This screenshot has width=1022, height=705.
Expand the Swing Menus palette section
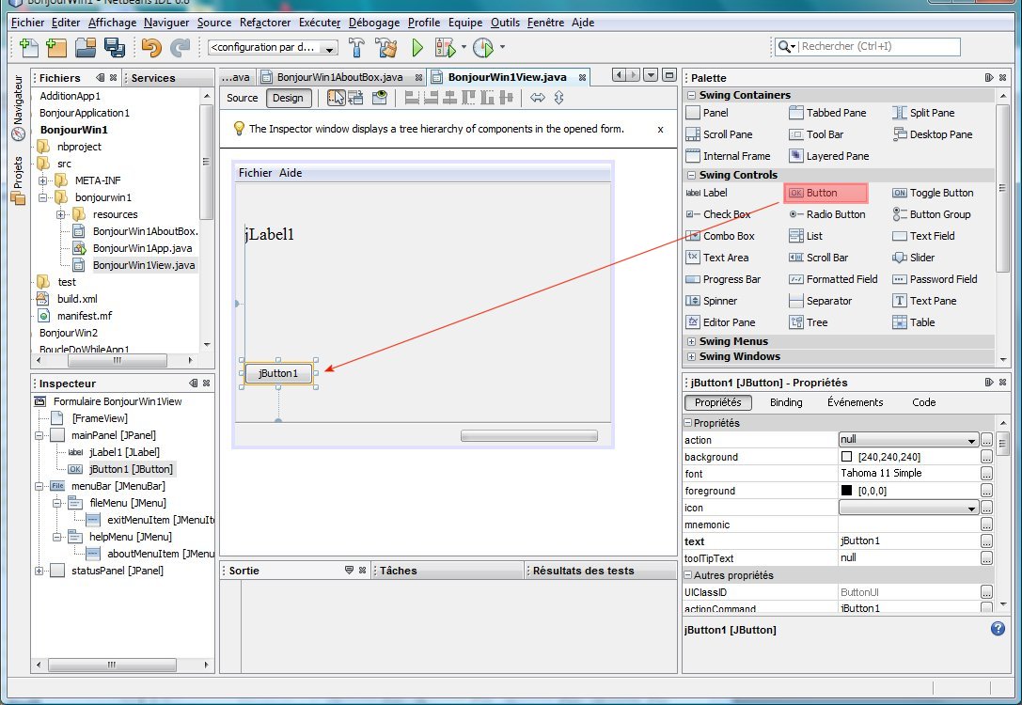(692, 341)
